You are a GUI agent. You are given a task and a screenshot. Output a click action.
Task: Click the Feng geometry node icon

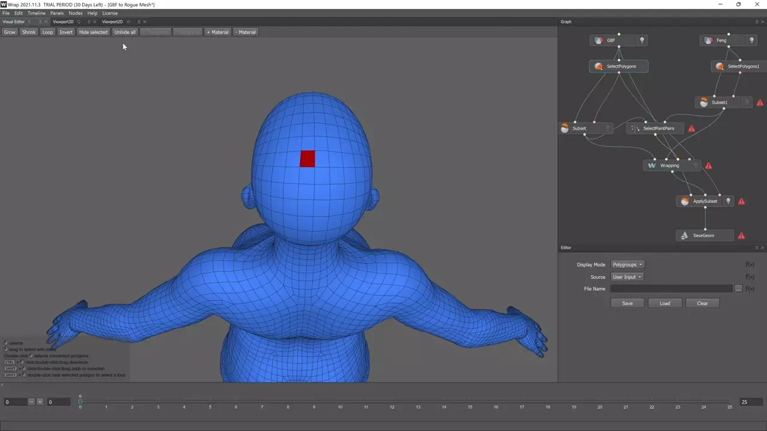[x=708, y=41]
